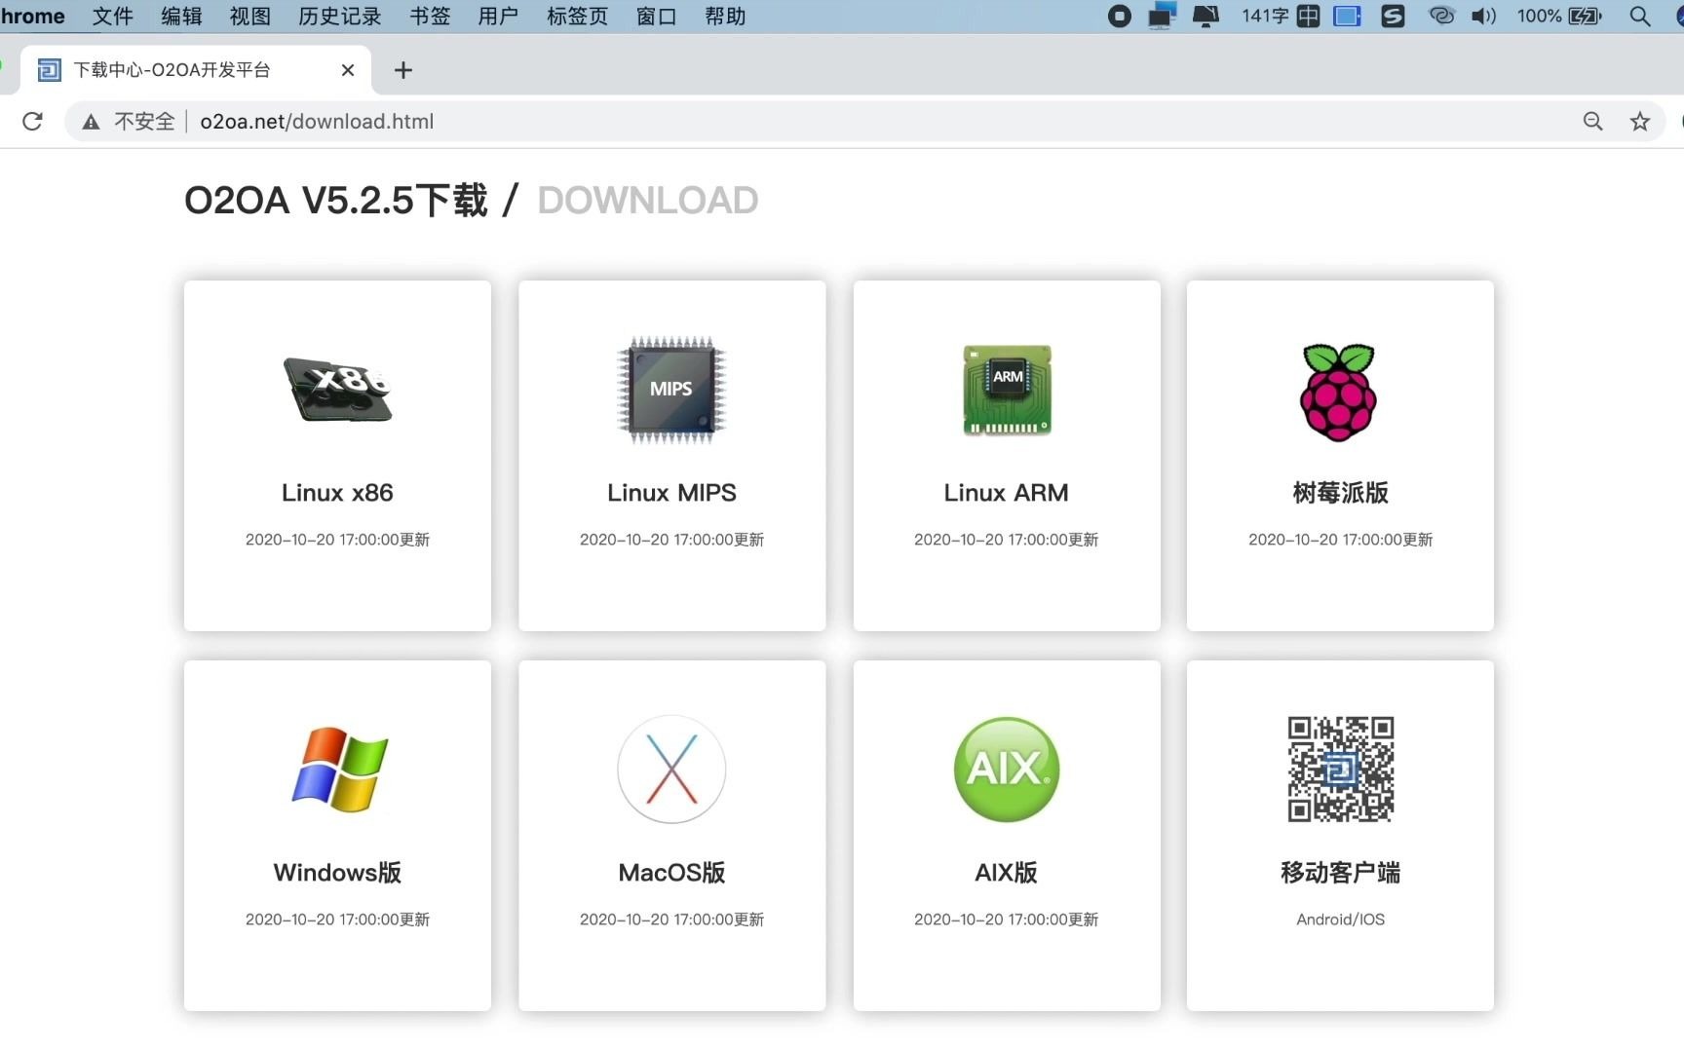1684x1052 pixels.
Task: Open the 树莓派版 download link
Action: [1340, 493]
